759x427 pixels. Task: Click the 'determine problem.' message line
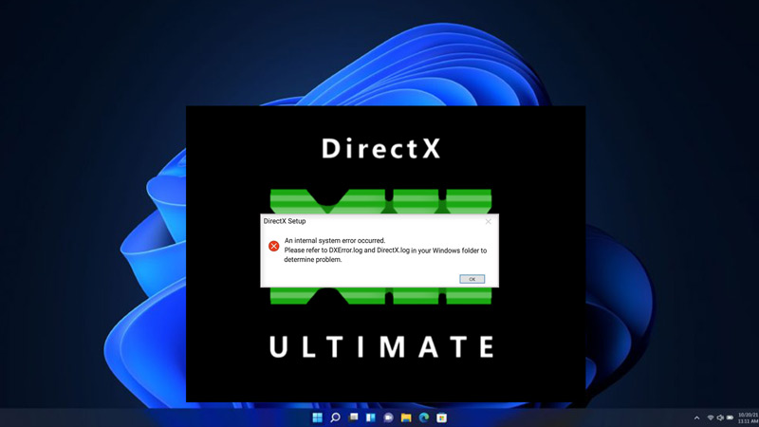tap(313, 259)
